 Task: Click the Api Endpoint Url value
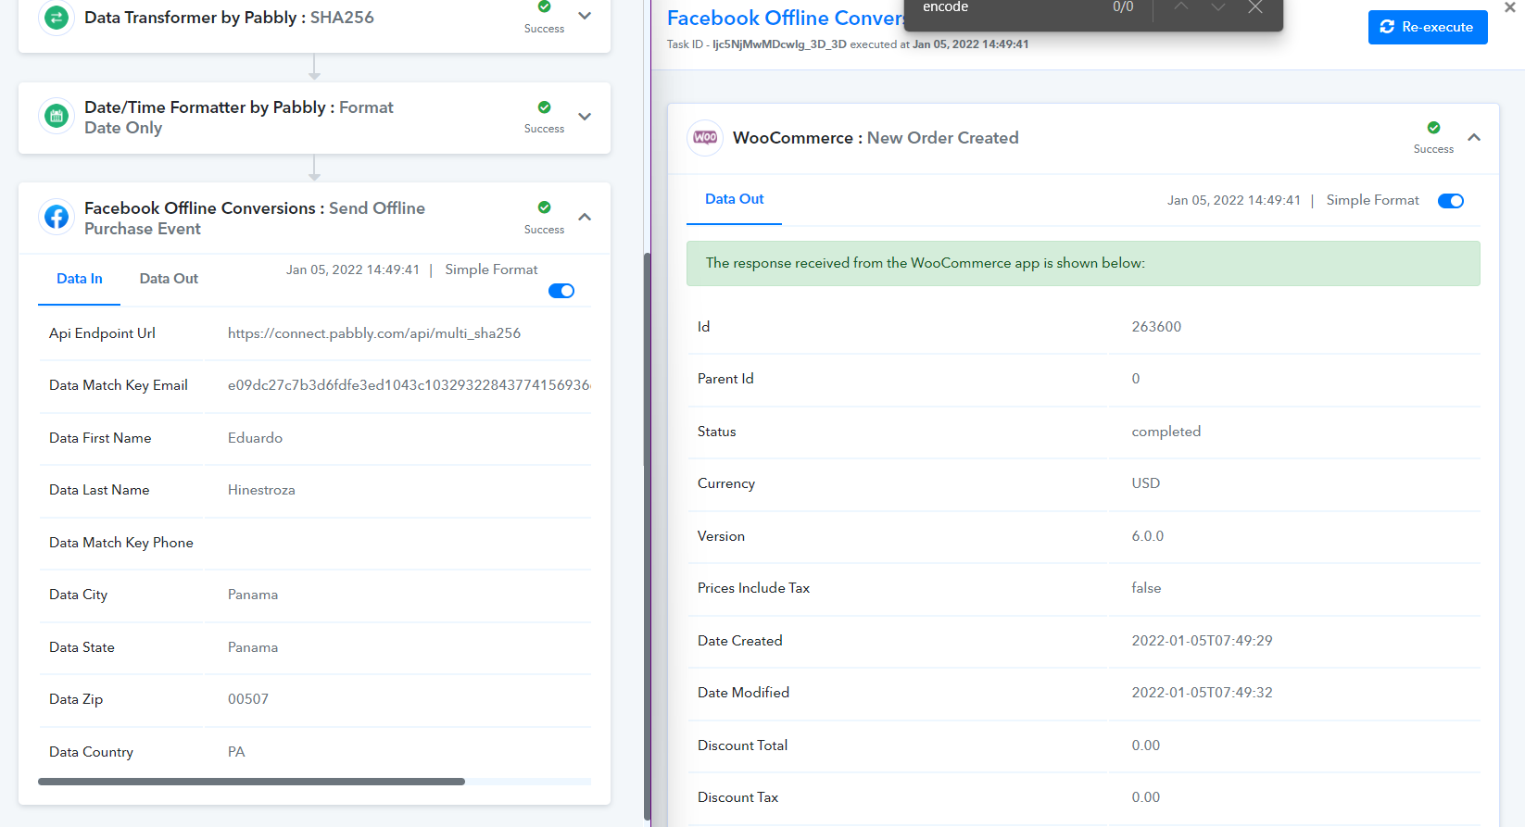click(374, 333)
